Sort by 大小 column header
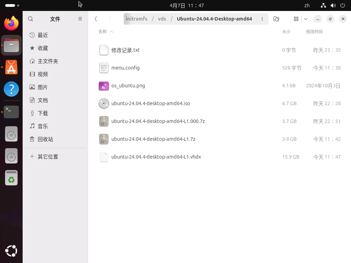 pos(286,32)
